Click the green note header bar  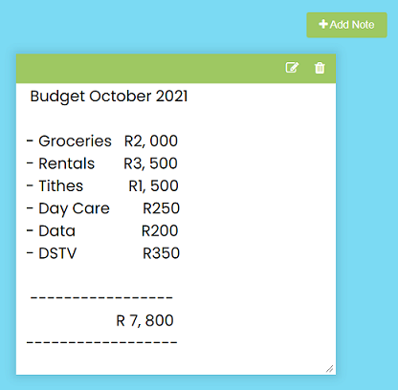coord(176,69)
